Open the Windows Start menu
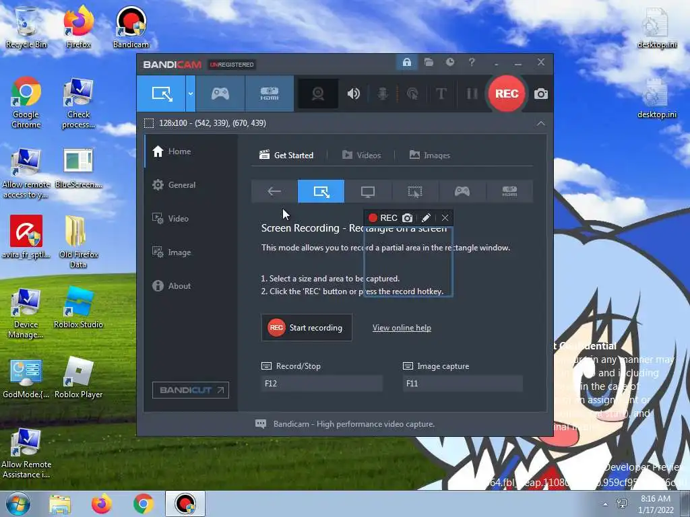Viewport: 690px width, 517px height. 18,504
